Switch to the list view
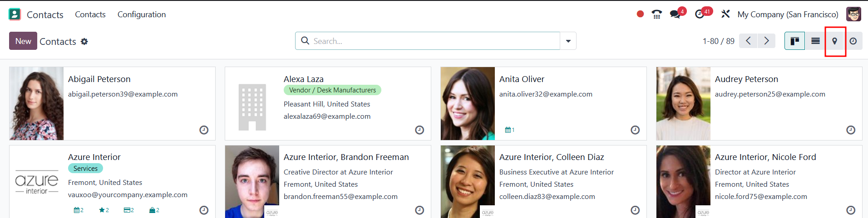The height and width of the screenshot is (218, 868). 815,41
